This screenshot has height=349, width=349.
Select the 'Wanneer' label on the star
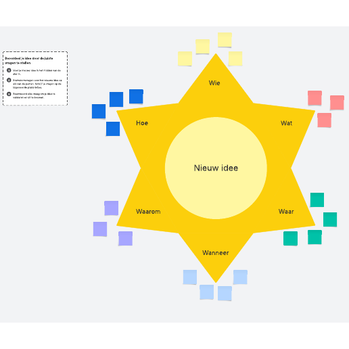coord(216,253)
